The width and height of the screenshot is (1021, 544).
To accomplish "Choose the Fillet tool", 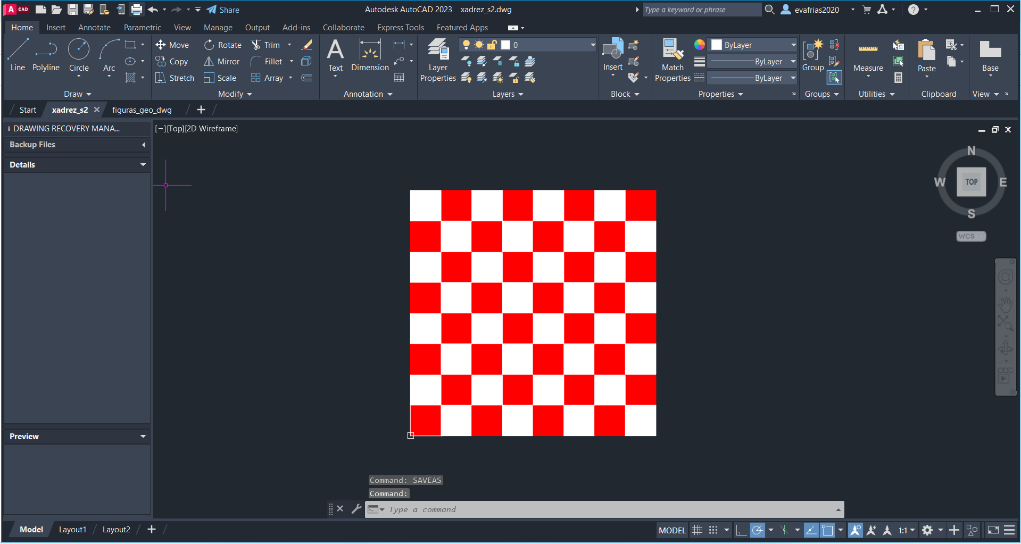I will pos(267,62).
